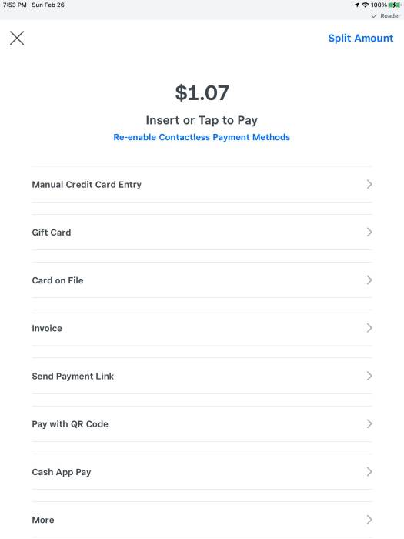Viewport: 404px width, 539px height.
Task: Expand chevron next to Manual Credit Card Entry
Action: tap(369, 185)
